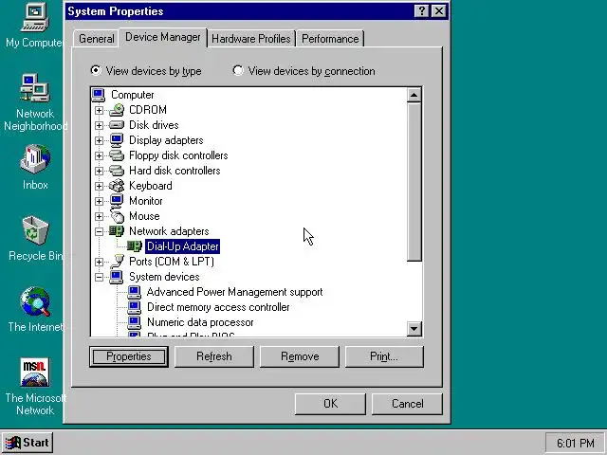Expand the Hard disk controllers branch
This screenshot has height=455, width=607.
[99, 171]
